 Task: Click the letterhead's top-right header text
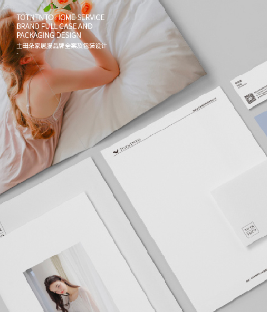click(x=205, y=105)
